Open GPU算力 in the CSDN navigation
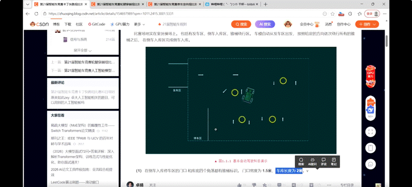This screenshot has height=187, width=412. pos(120,24)
